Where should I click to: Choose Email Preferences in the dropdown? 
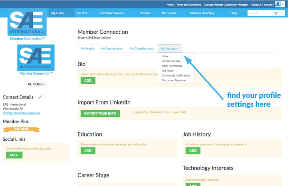point(172,66)
